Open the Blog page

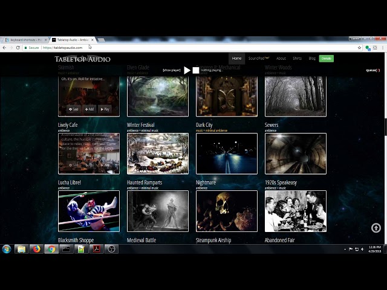[312, 59]
